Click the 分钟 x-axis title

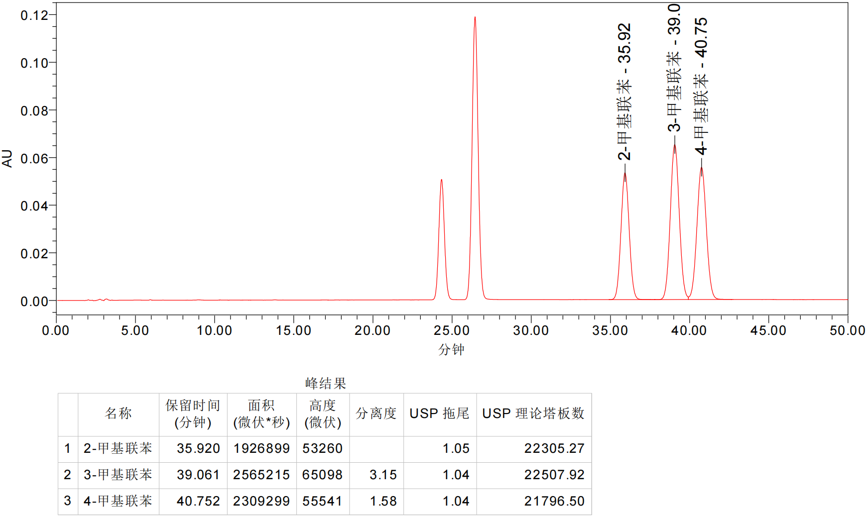451,350
